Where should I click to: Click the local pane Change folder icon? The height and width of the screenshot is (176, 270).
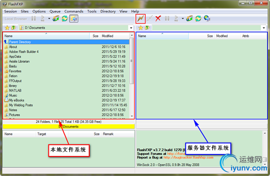(x=56, y=19)
